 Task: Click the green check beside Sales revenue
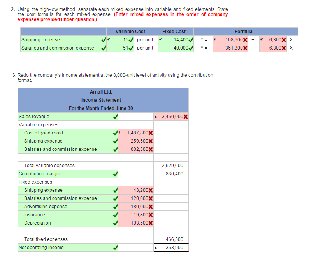click(116, 117)
